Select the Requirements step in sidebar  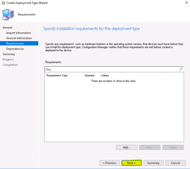pos(19,43)
